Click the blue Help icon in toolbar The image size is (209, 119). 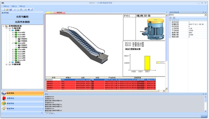tap(29, 10)
